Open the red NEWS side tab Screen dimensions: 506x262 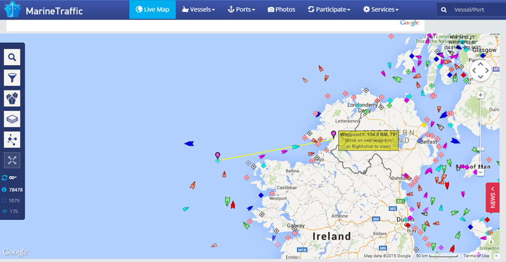pyautogui.click(x=492, y=197)
